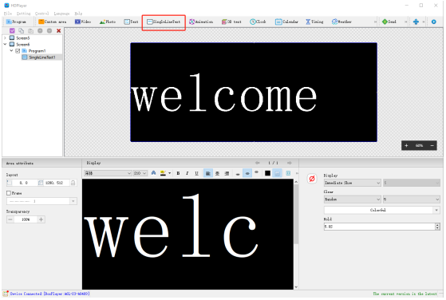Screen dimensions: 446x300
Task: Align text to vertical middle
Action: (x=247, y=173)
